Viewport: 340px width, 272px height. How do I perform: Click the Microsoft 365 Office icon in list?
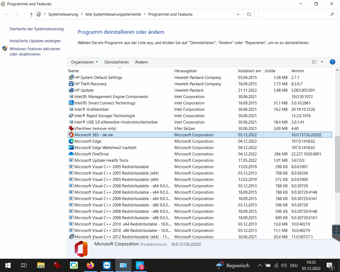(x=71, y=135)
